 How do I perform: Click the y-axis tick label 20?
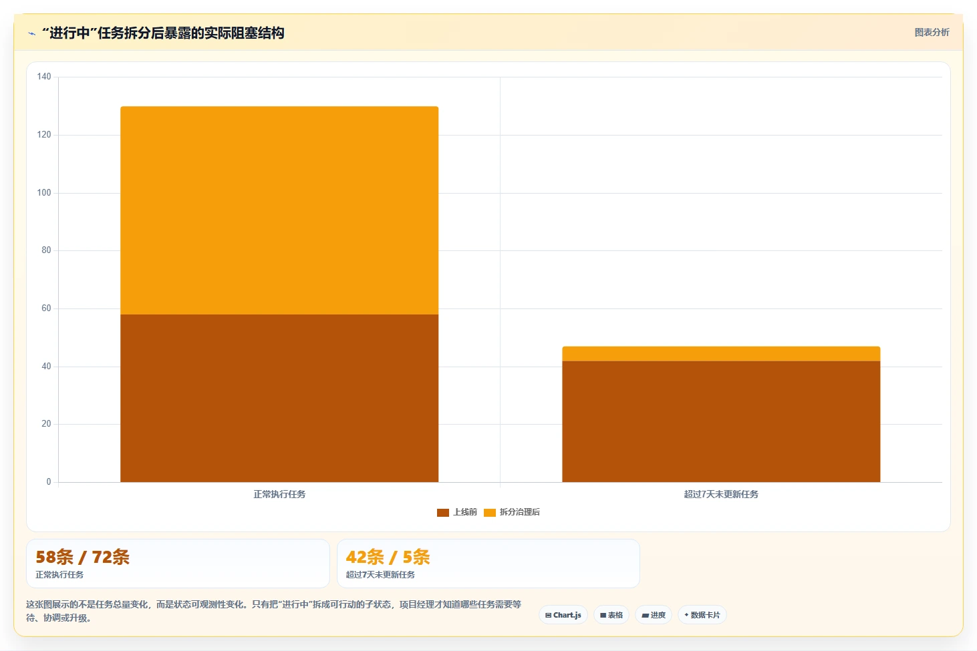(x=46, y=424)
